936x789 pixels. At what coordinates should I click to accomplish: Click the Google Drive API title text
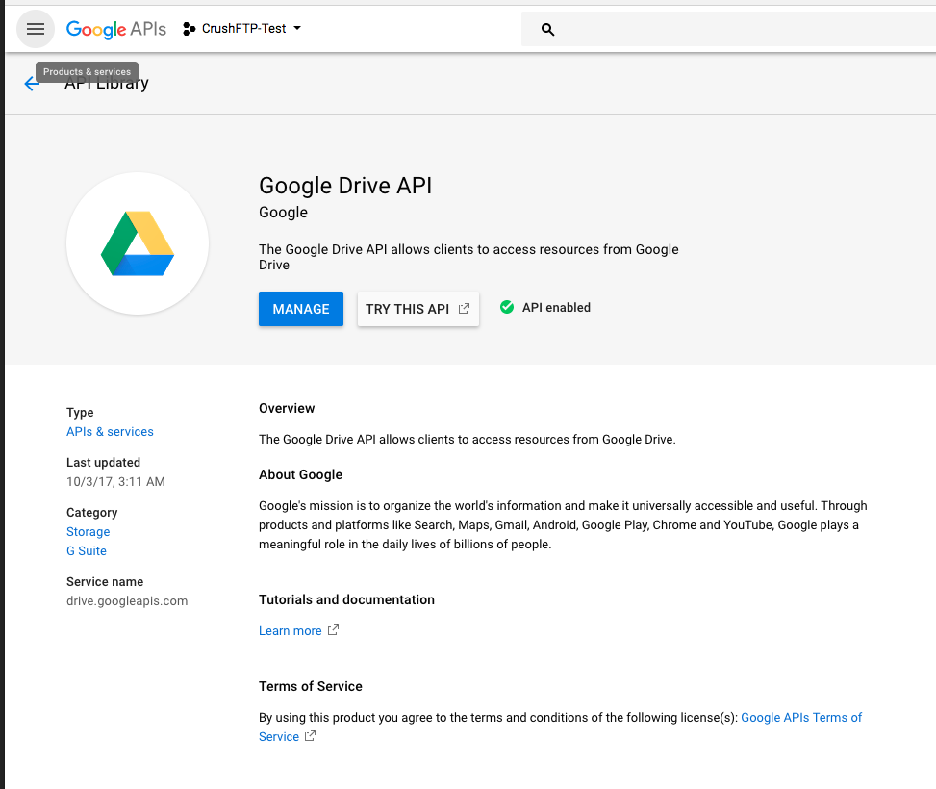[345, 186]
